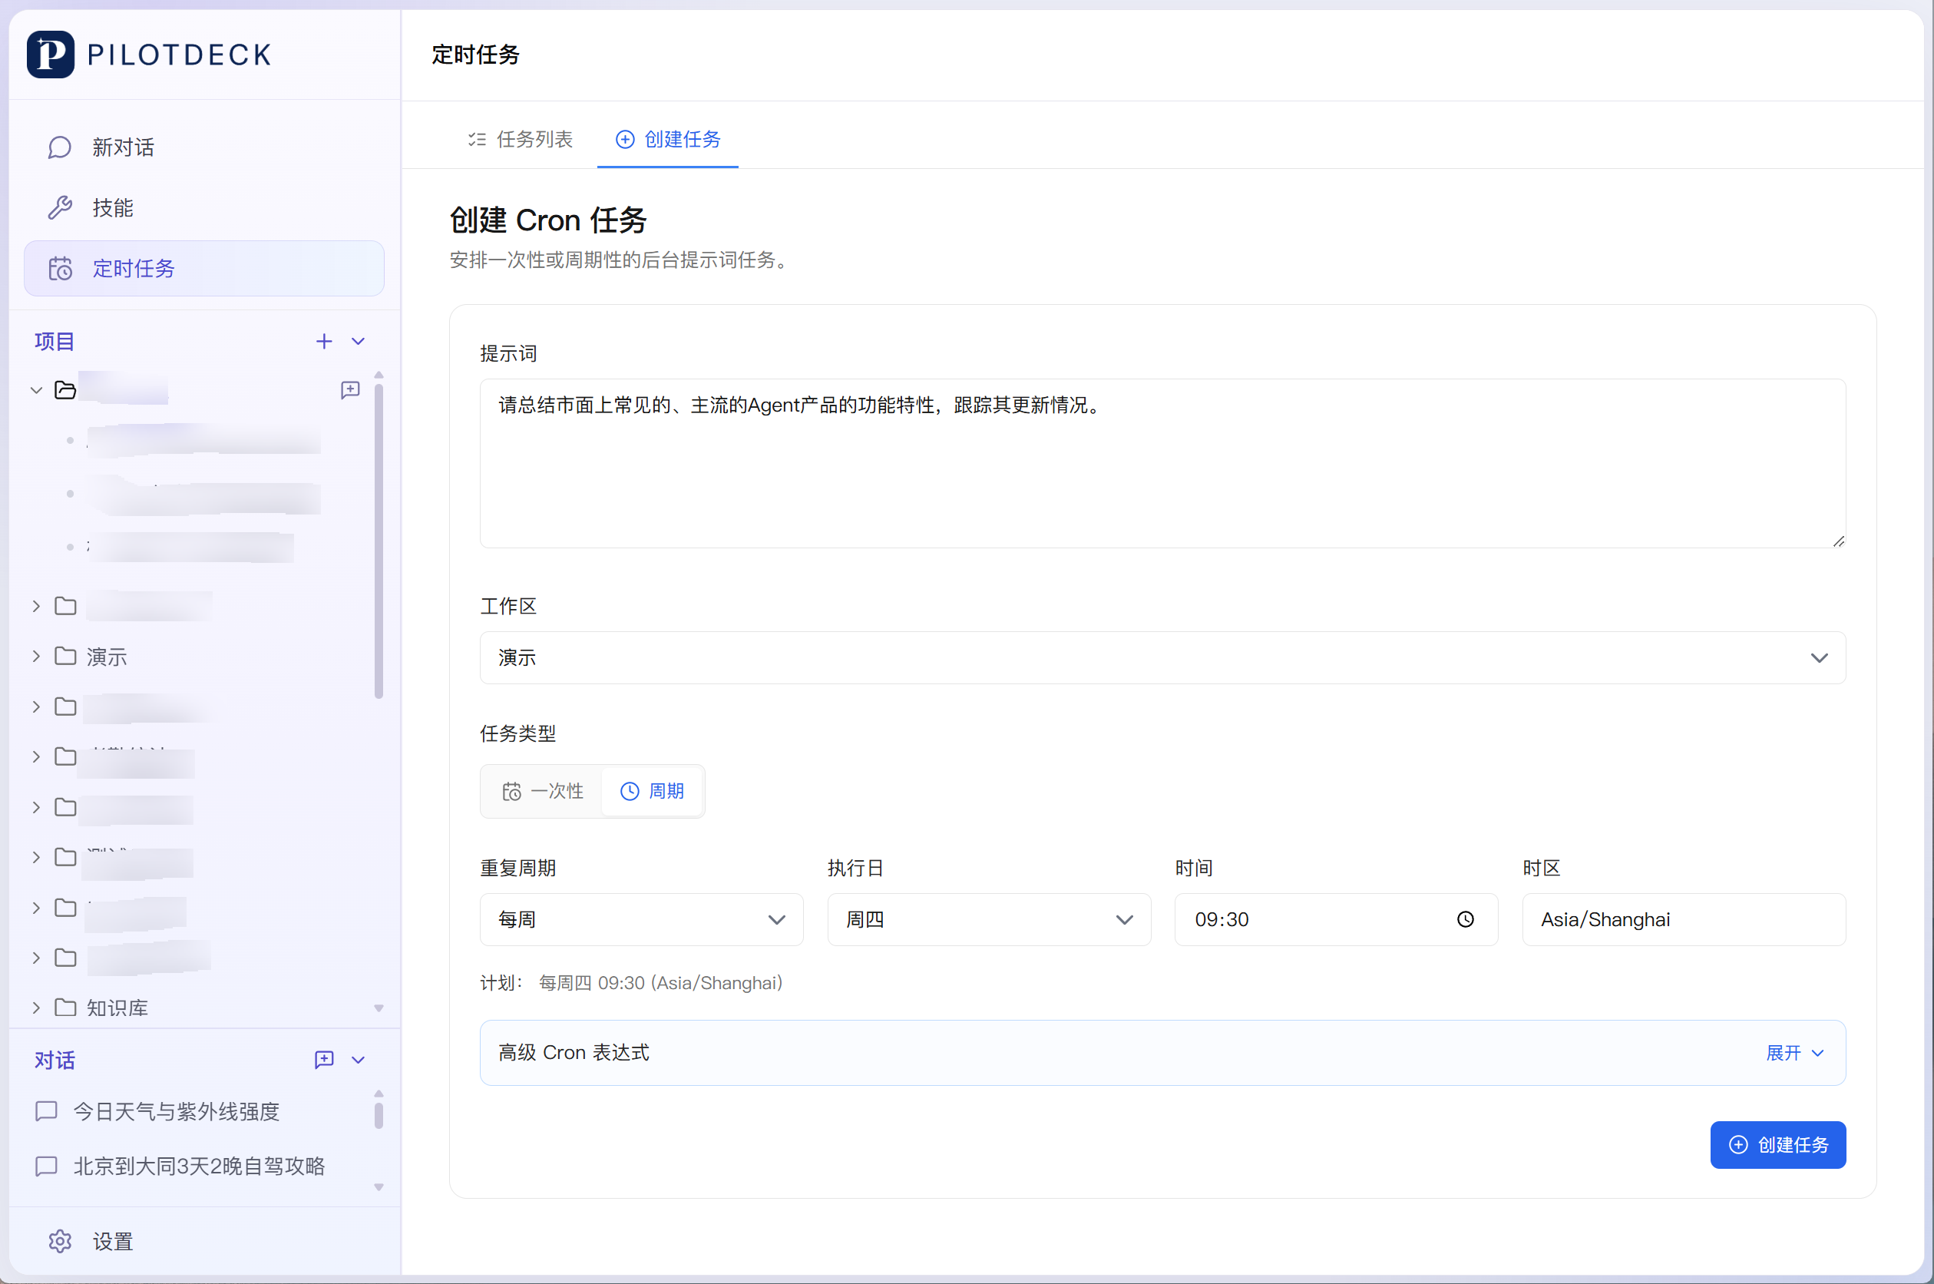Open the 重复周期 dropdown set to 每周
This screenshot has height=1284, width=1934.
[641, 919]
